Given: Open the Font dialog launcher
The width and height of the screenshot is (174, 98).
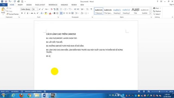Looking at the screenshot, I should [58, 17].
